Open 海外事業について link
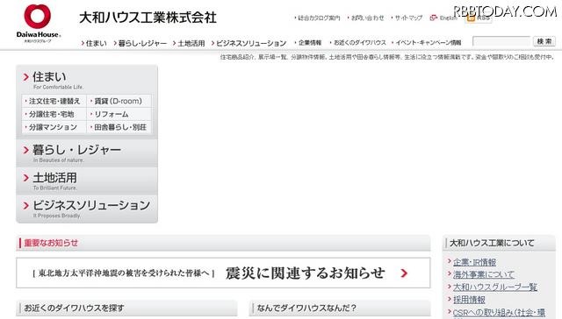Image resolution: width=562 pixels, height=319 pixels. tap(484, 274)
